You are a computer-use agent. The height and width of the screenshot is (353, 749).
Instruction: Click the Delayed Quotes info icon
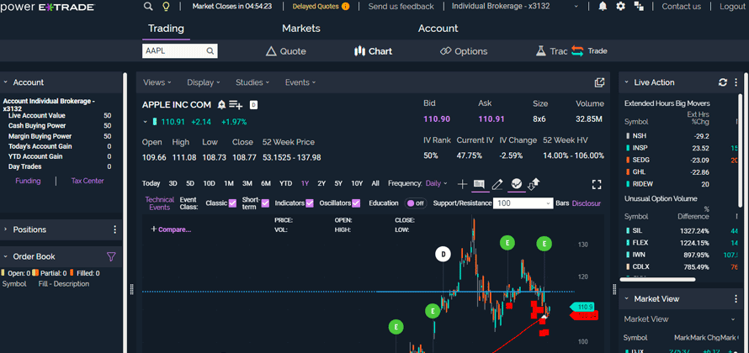[x=345, y=6]
